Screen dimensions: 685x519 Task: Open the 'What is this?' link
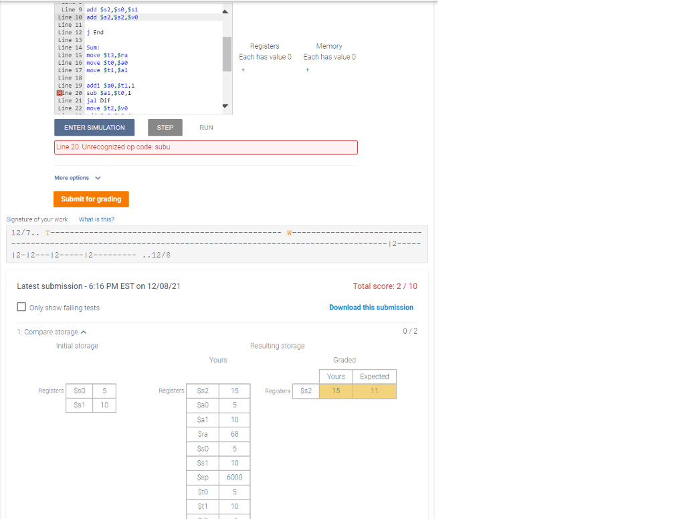coord(96,219)
